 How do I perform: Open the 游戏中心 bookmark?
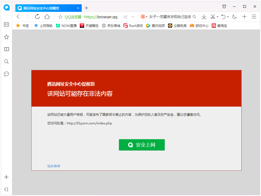coord(199,26)
